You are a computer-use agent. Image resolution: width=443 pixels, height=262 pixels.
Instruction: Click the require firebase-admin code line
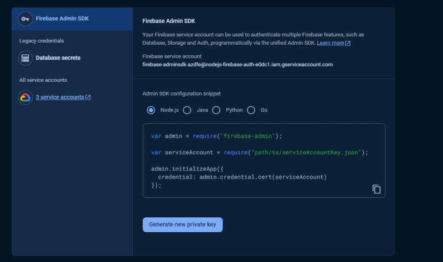pos(217,136)
